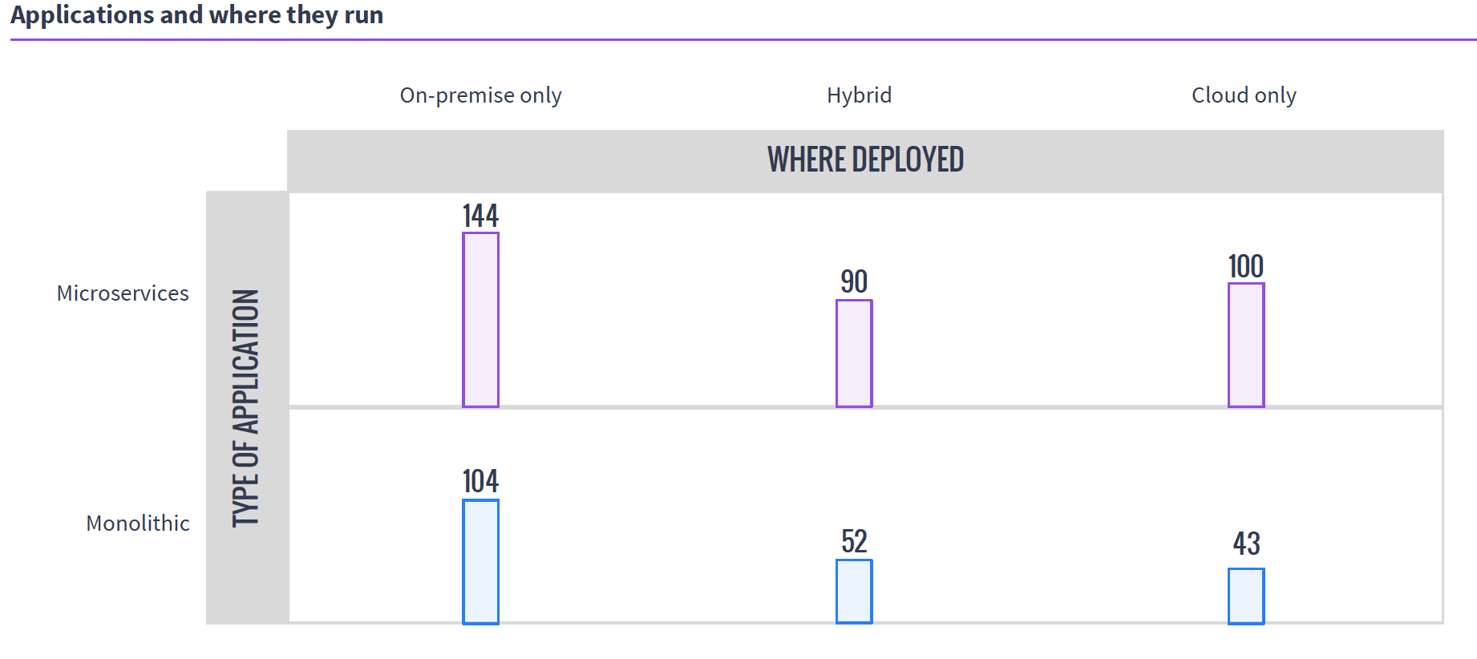
Task: Click the 104 value label
Action: 480,482
